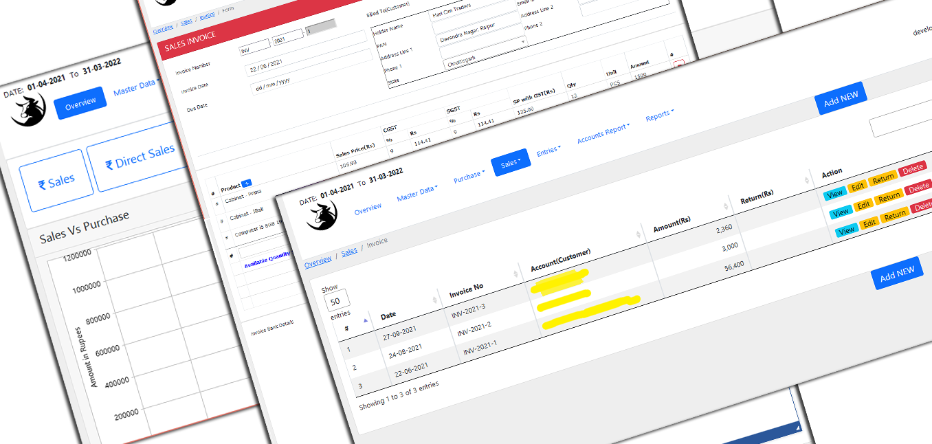Expand the Reports dropdown menu
Image resolution: width=932 pixels, height=444 pixels.
pyautogui.click(x=659, y=115)
